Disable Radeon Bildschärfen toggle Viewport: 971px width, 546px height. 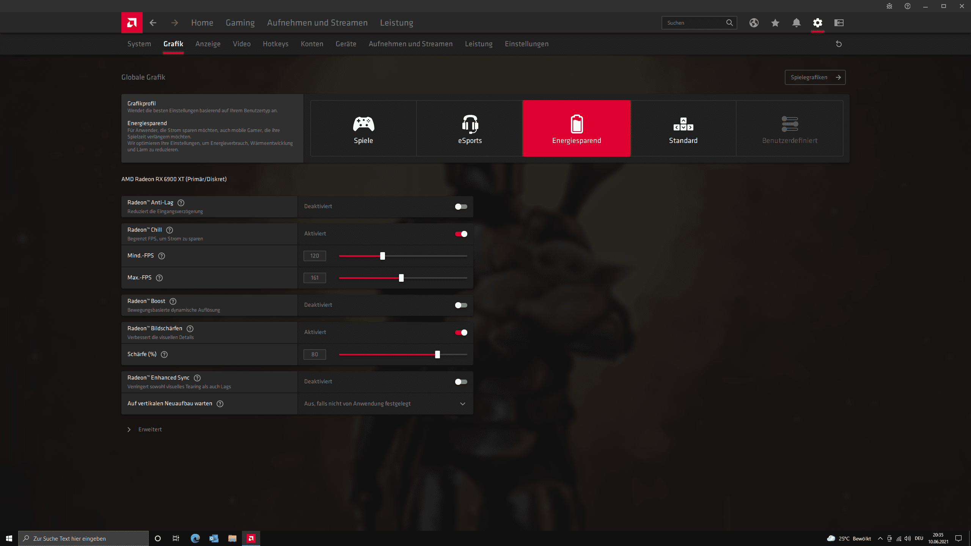click(461, 333)
